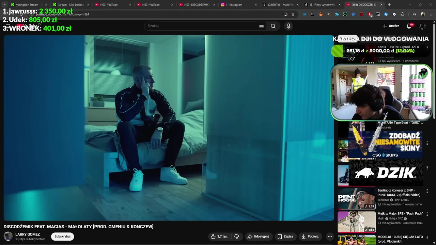The image size is (436, 245).
Task: Open the LARRY GOMEZ channel name link
Action: (28, 234)
